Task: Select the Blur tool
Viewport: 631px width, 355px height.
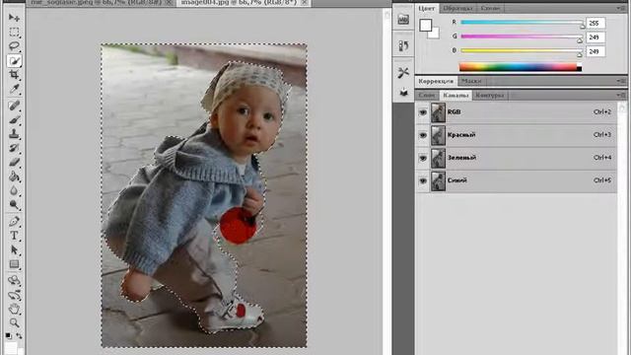Action: [14, 190]
